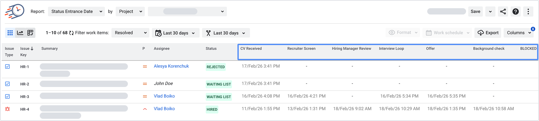The width and height of the screenshot is (539, 121).
Task: Click the refresh icon next to 68
Action: pyautogui.click(x=71, y=33)
